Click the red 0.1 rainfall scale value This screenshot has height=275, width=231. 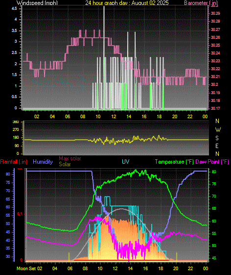(x=20, y=214)
